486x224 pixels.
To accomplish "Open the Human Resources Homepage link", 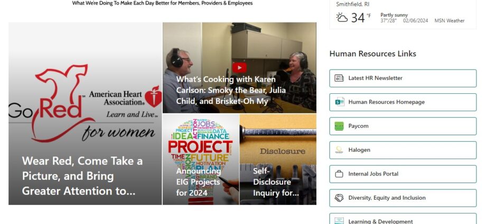I will point(403,102).
